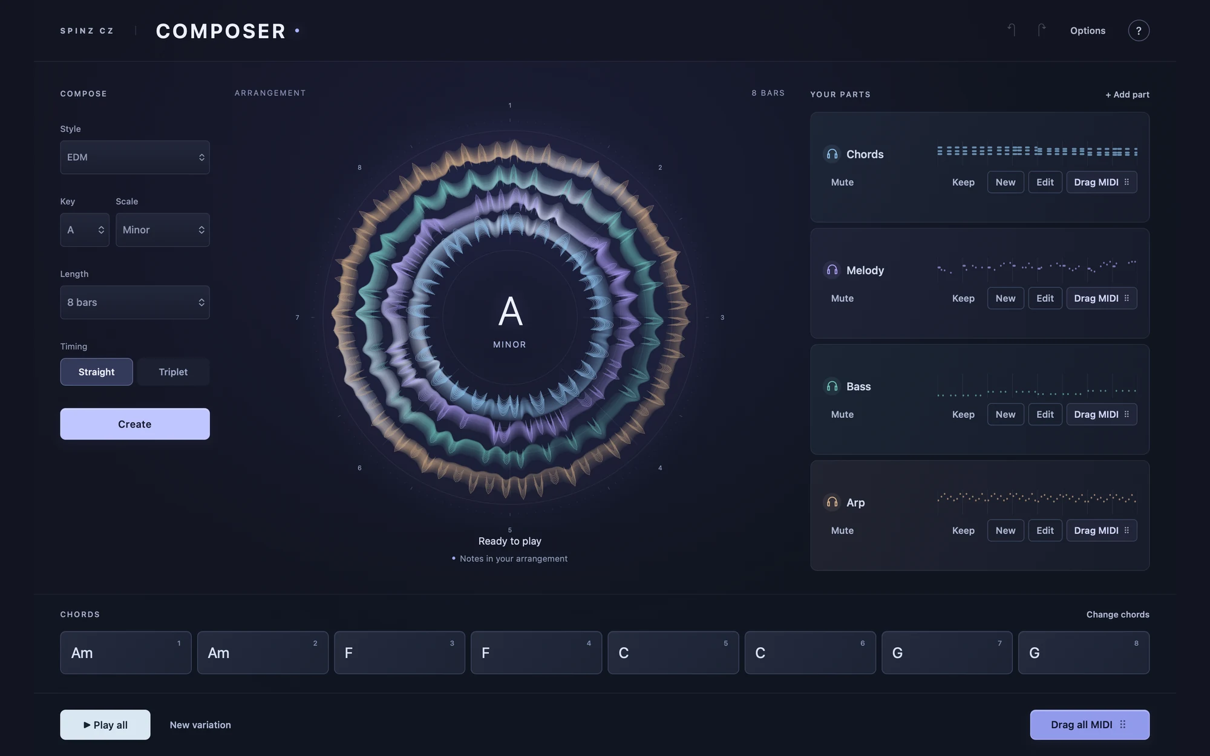The width and height of the screenshot is (1210, 756).
Task: Click New variation
Action: point(200,725)
